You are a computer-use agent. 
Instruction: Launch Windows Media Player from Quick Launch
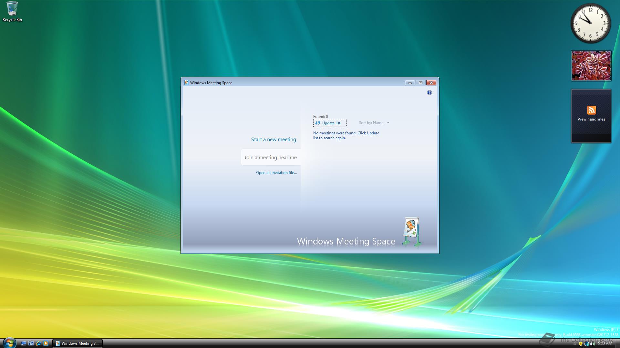click(x=46, y=343)
